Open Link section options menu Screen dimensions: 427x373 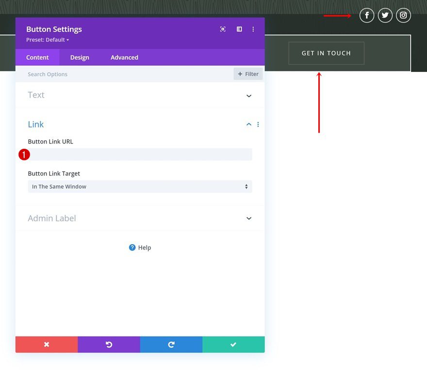(x=258, y=124)
